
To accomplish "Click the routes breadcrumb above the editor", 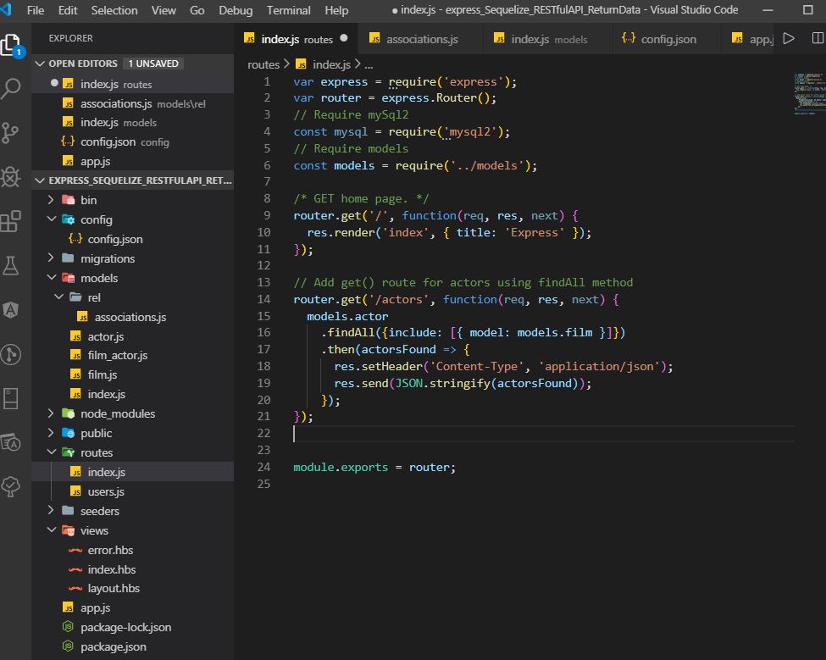I will (x=265, y=64).
